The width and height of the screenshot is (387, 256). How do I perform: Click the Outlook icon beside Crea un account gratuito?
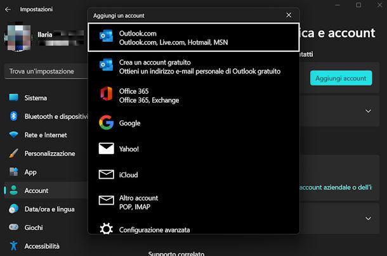coord(106,65)
